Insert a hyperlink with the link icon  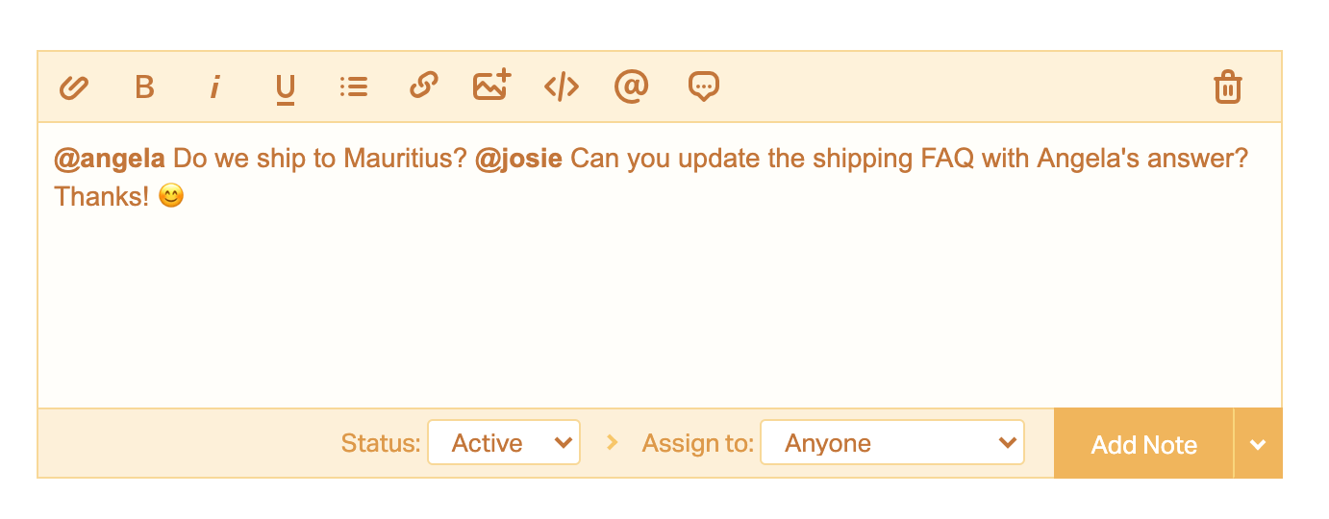(423, 86)
